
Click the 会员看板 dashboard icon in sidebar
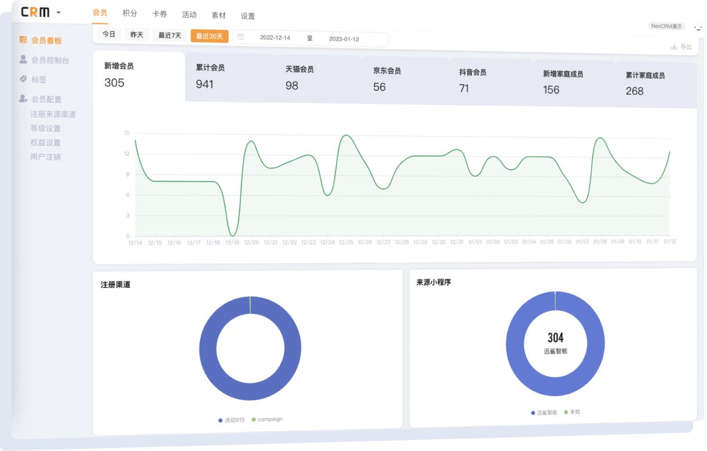tap(23, 40)
